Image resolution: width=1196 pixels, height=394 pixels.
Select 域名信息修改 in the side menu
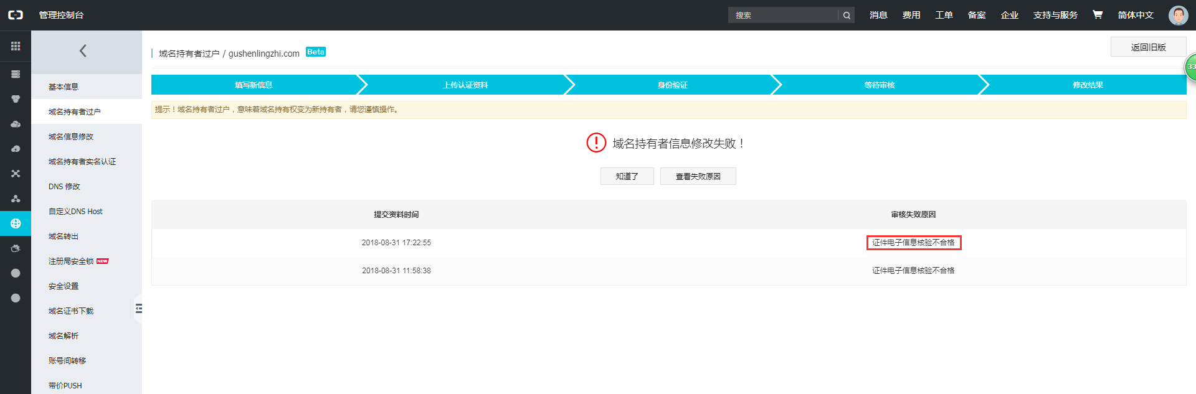(71, 136)
